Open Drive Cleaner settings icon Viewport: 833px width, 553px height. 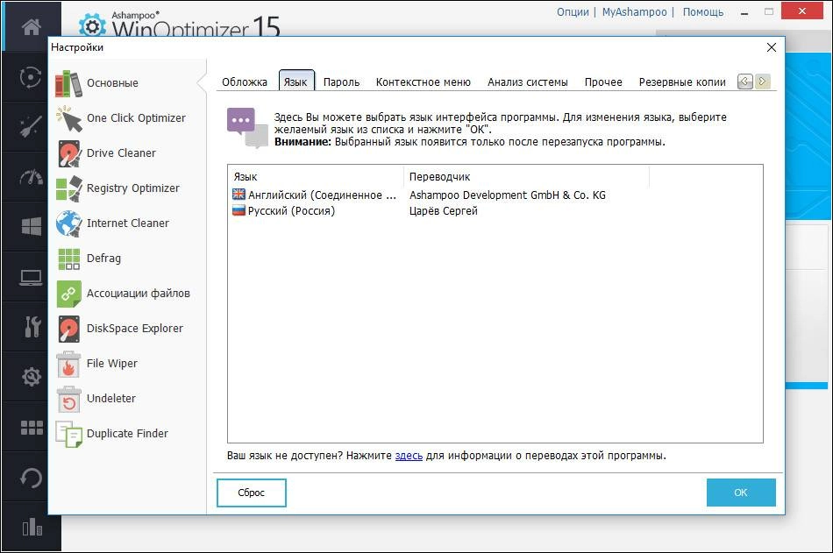coord(69,153)
